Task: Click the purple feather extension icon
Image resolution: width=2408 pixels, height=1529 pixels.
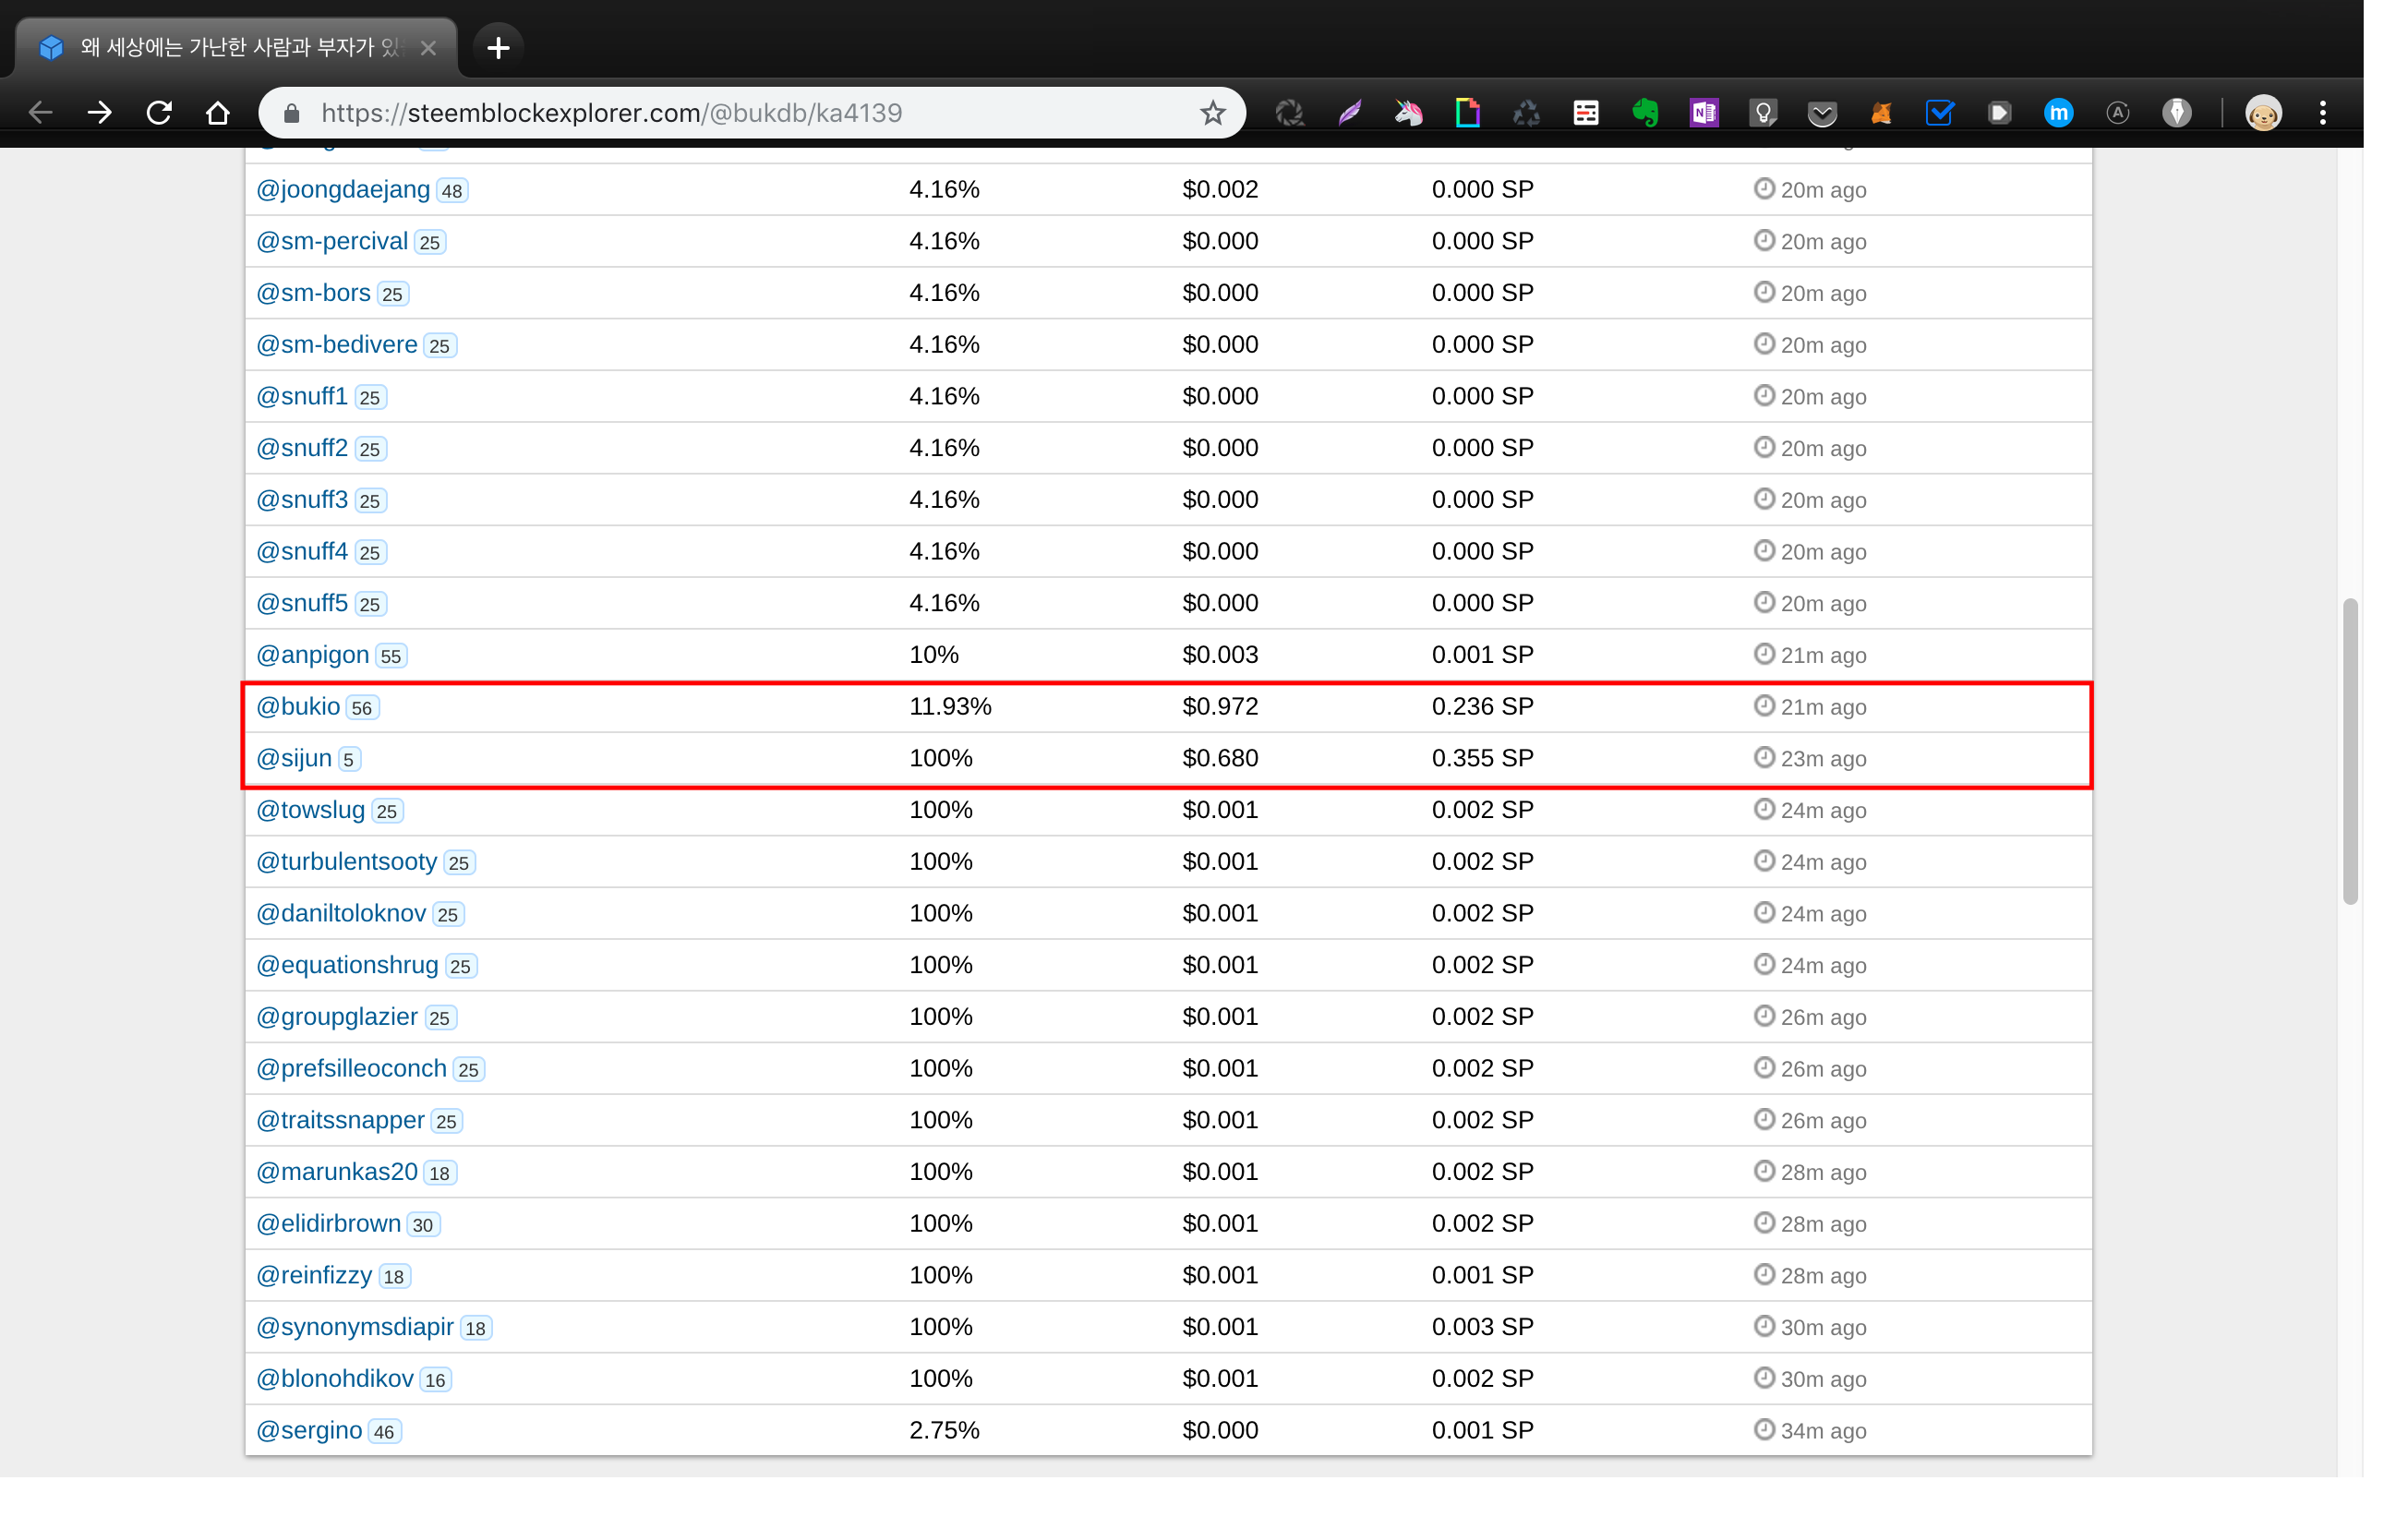Action: 1349,113
